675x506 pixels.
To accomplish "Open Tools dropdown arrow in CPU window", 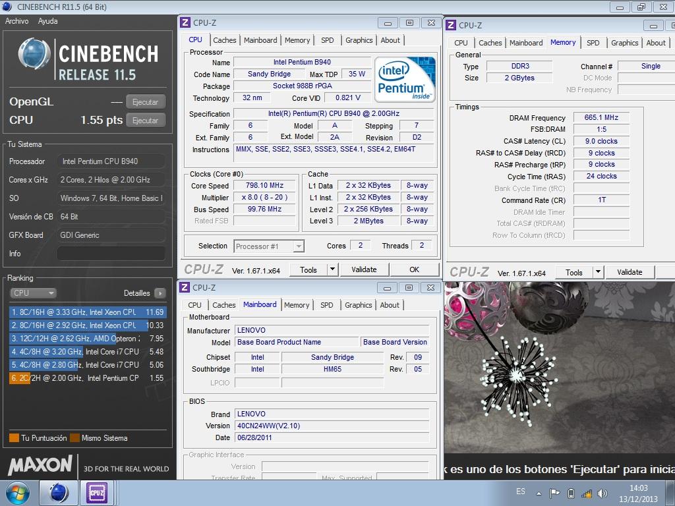I will coord(332,269).
